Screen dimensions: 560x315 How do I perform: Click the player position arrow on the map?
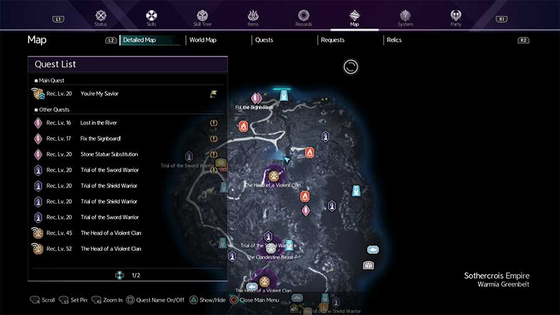(x=286, y=159)
